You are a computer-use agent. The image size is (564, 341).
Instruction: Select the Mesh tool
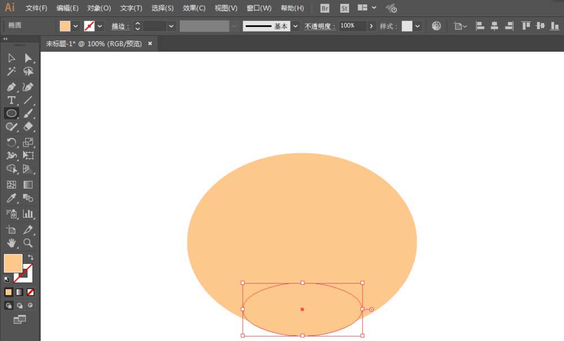(11, 185)
